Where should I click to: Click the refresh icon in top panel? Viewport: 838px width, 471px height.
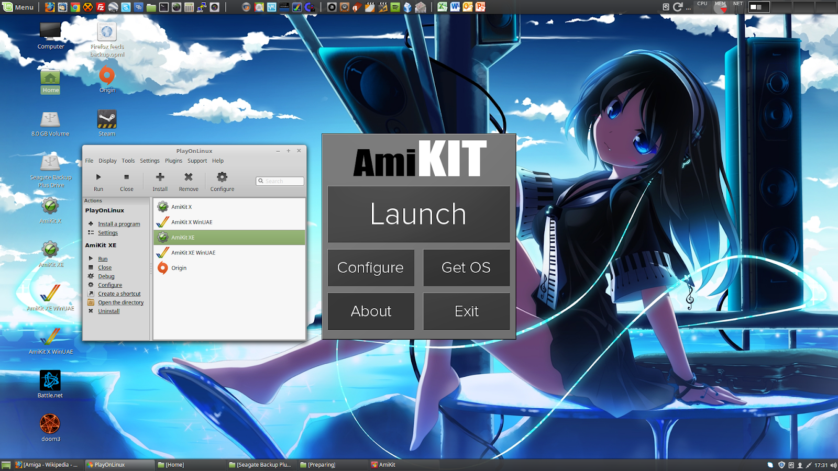[677, 7]
